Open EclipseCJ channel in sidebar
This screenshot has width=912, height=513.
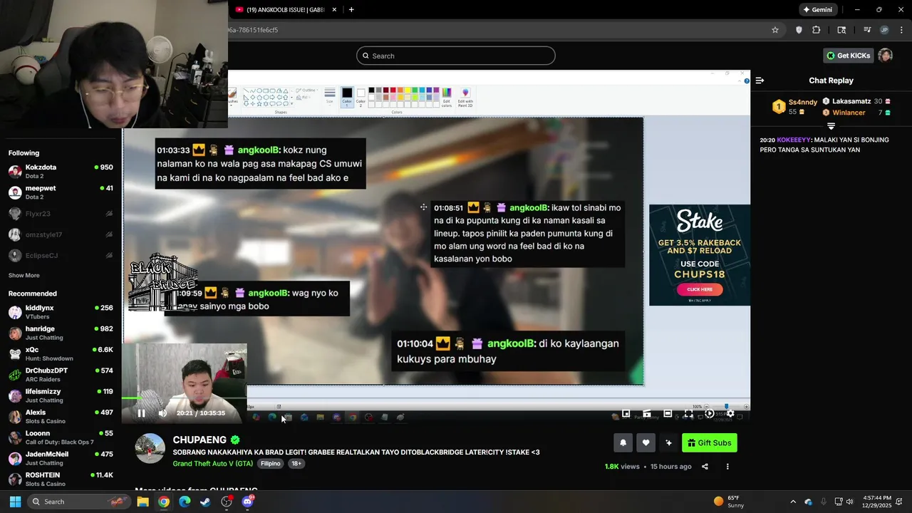click(61, 255)
